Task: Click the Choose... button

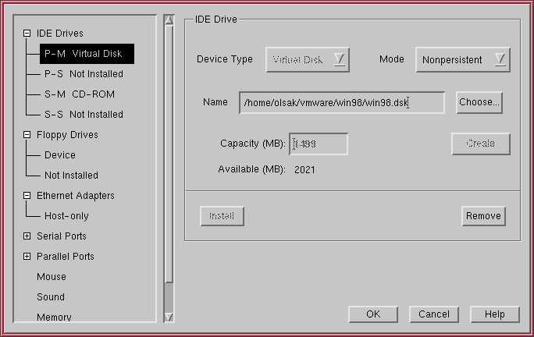Action: 479,102
